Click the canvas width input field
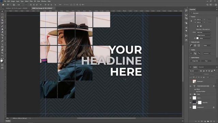The image size is (218, 123). pyautogui.click(x=199, y=19)
